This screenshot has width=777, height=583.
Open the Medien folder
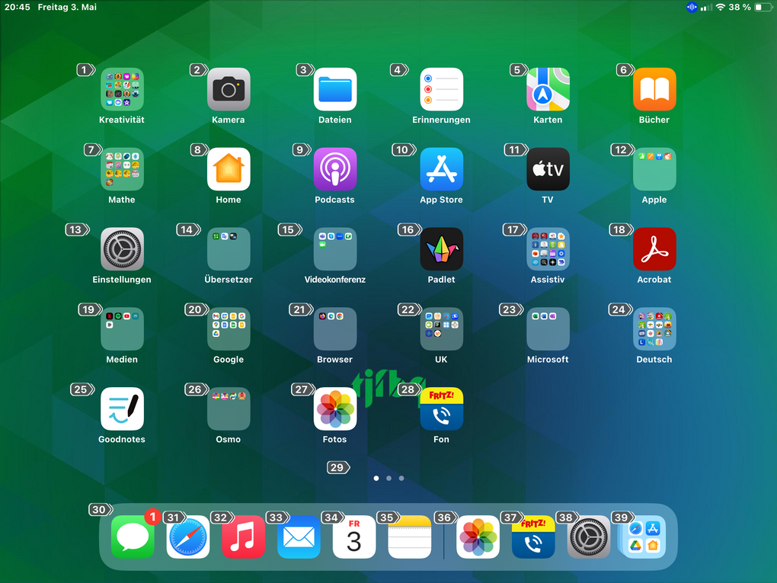coord(122,328)
